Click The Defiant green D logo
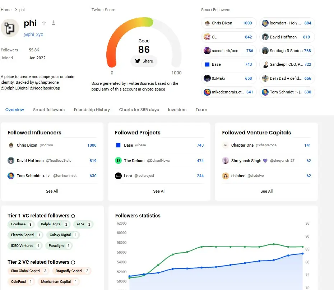This screenshot has width=334, height=290. (x=118, y=160)
